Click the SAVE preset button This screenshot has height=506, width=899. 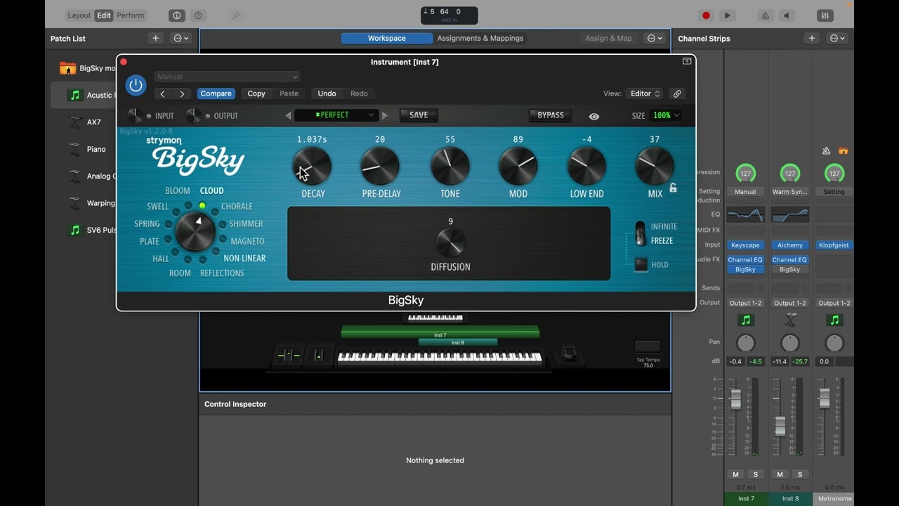(419, 115)
